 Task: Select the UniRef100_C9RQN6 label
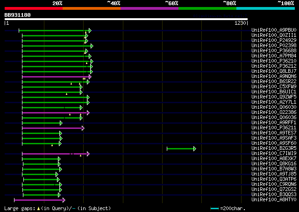274,184
